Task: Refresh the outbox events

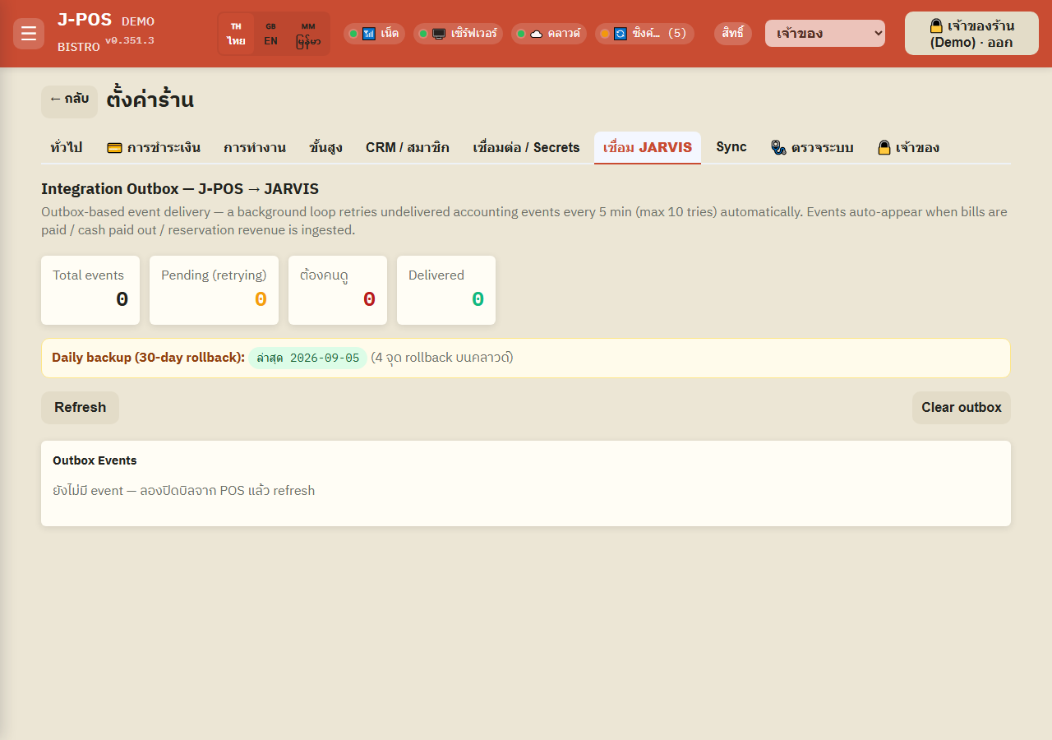Action: [x=80, y=408]
